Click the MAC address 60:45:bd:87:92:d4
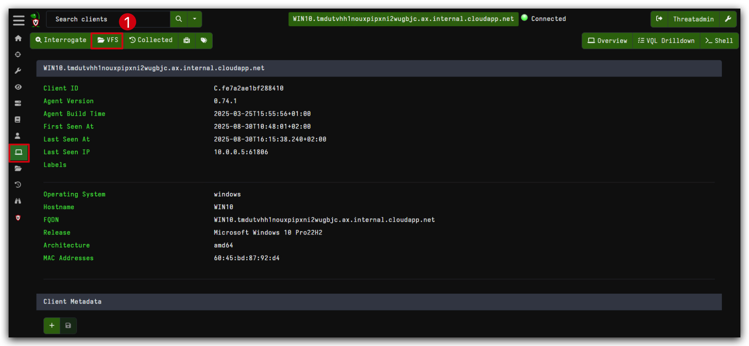This screenshot has width=749, height=346. [x=247, y=258]
